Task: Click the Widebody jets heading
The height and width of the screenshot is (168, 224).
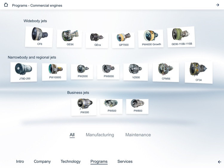Action: pyautogui.click(x=35, y=21)
